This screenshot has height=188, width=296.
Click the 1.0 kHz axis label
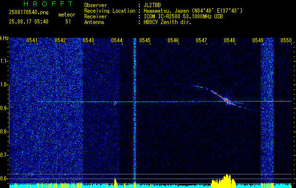4,85
